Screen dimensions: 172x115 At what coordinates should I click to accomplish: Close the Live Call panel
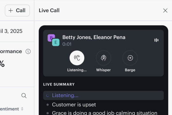coord(165,11)
